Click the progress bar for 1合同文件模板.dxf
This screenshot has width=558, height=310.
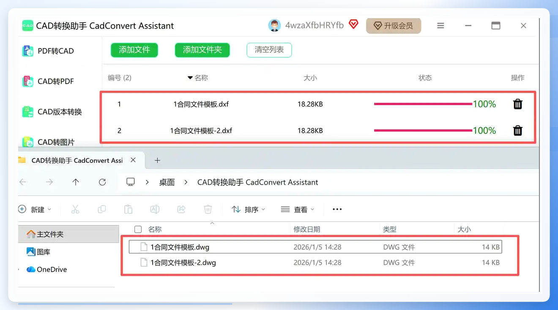(x=423, y=104)
